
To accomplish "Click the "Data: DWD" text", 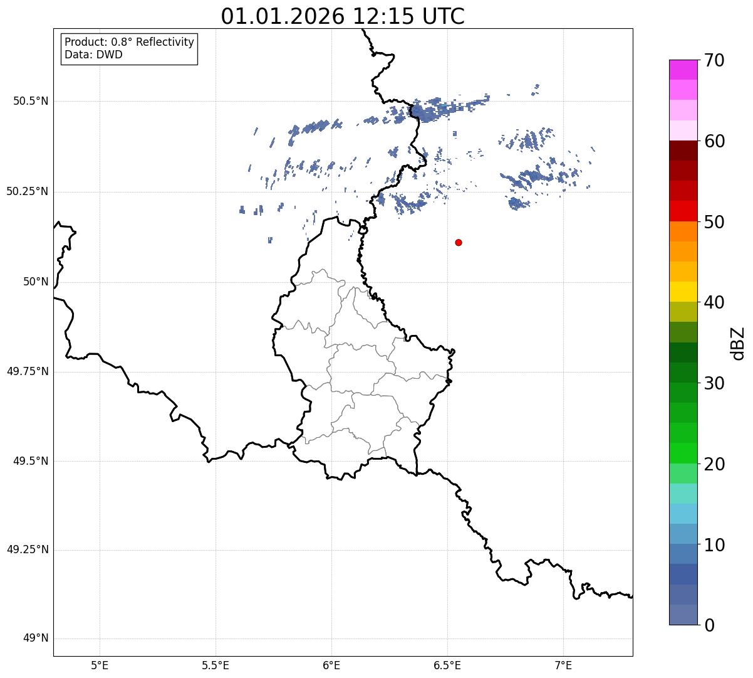I will pos(93,55).
